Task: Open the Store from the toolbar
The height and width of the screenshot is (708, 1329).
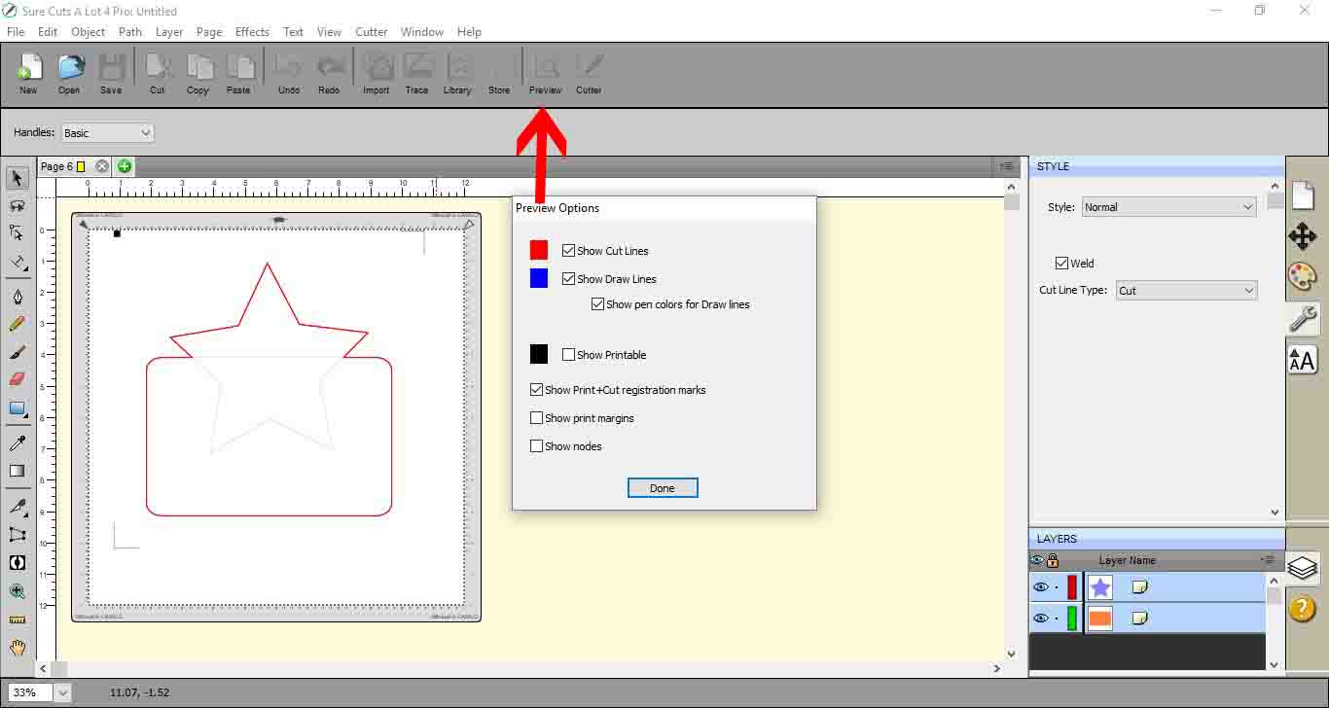Action: click(x=499, y=73)
